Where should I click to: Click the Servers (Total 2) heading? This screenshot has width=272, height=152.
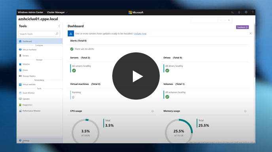(80, 58)
